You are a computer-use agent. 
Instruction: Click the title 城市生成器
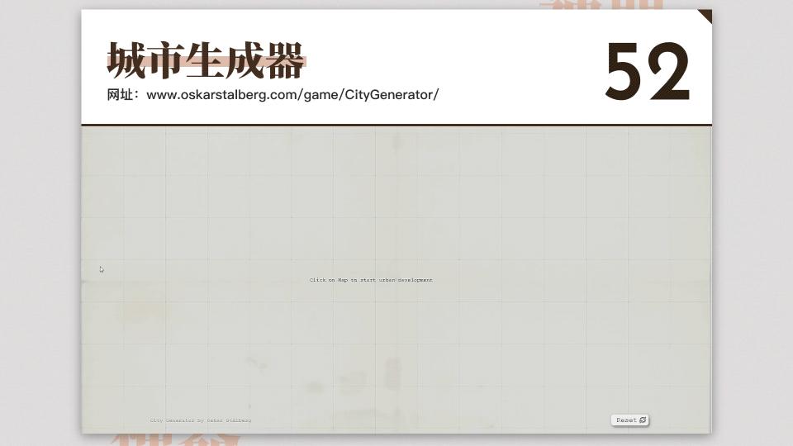(x=206, y=60)
